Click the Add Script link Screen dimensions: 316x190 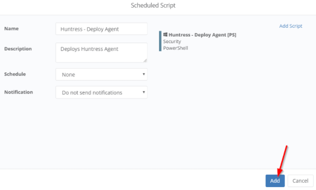[x=291, y=26]
